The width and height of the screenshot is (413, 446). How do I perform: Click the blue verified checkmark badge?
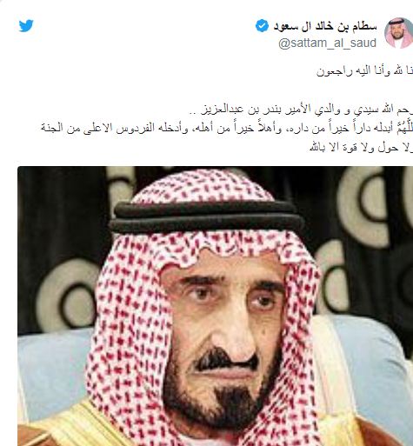pos(262,26)
